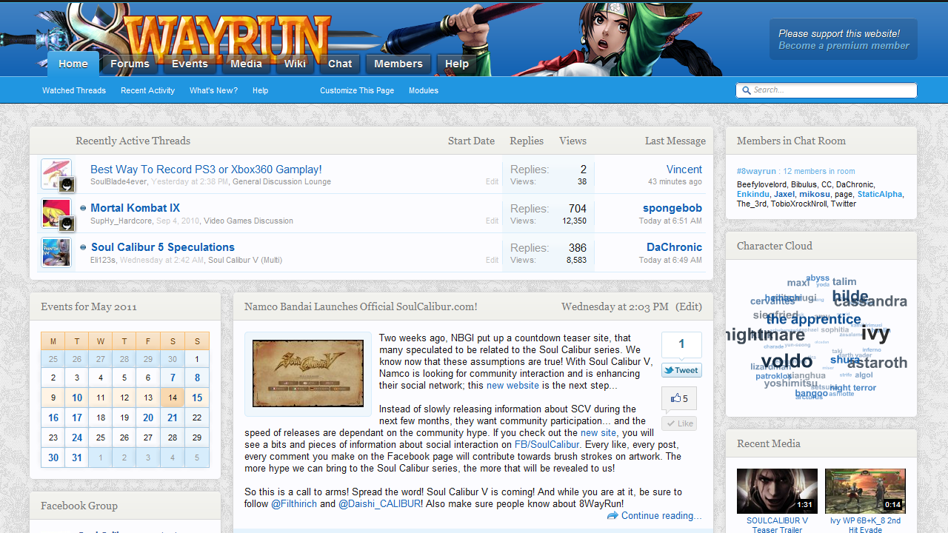Viewport: 948px width, 533px height.
Task: Follow the 'new website' link in the article
Action: pyautogui.click(x=513, y=386)
